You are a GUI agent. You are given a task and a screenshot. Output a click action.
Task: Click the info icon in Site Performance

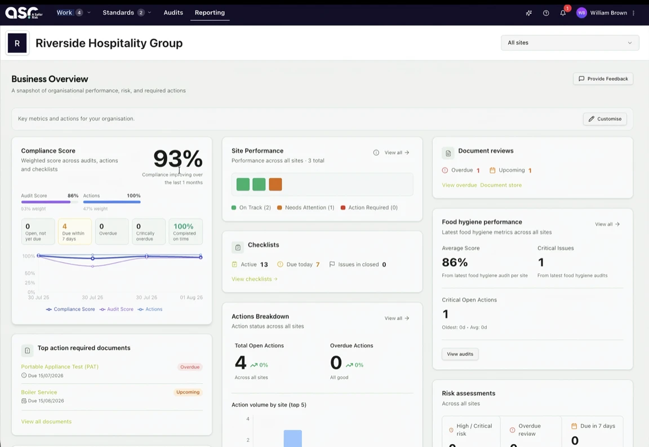tap(376, 152)
